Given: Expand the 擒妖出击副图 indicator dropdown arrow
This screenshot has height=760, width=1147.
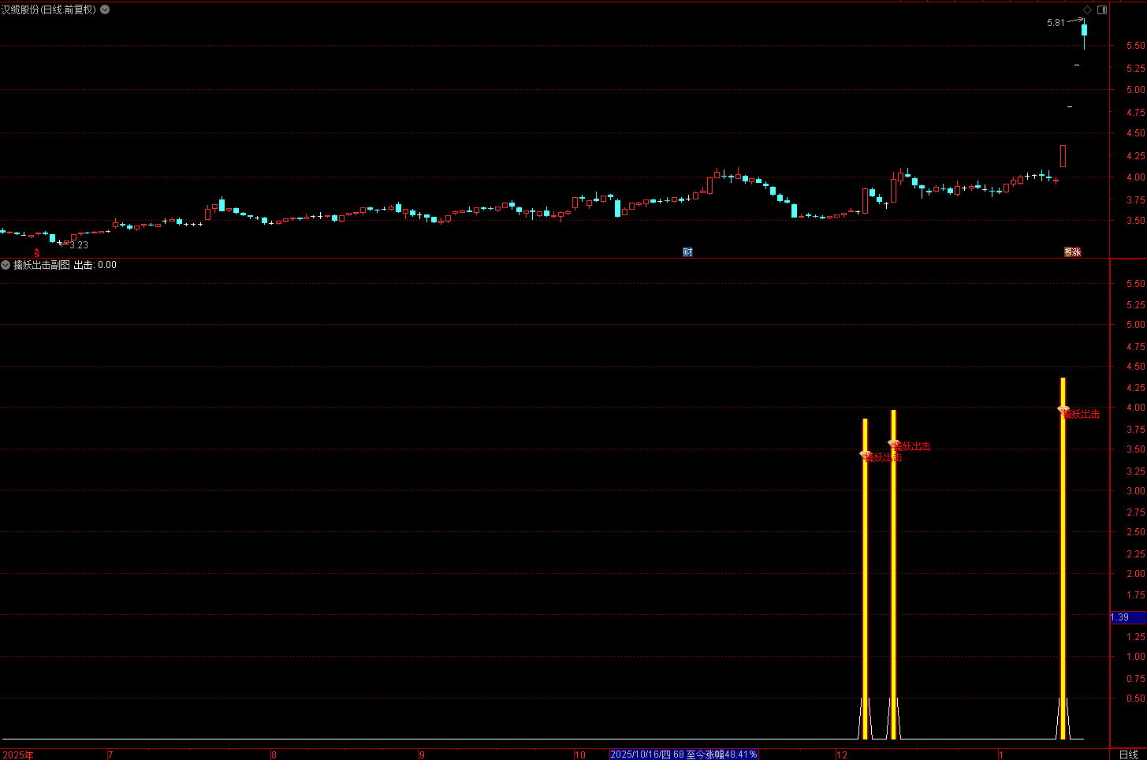Looking at the screenshot, I should click(6, 265).
